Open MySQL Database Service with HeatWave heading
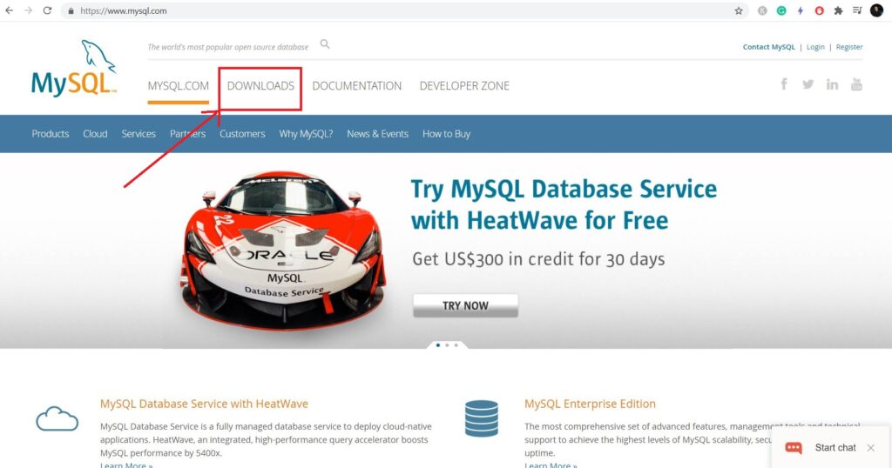This screenshot has height=468, width=892. (x=204, y=404)
